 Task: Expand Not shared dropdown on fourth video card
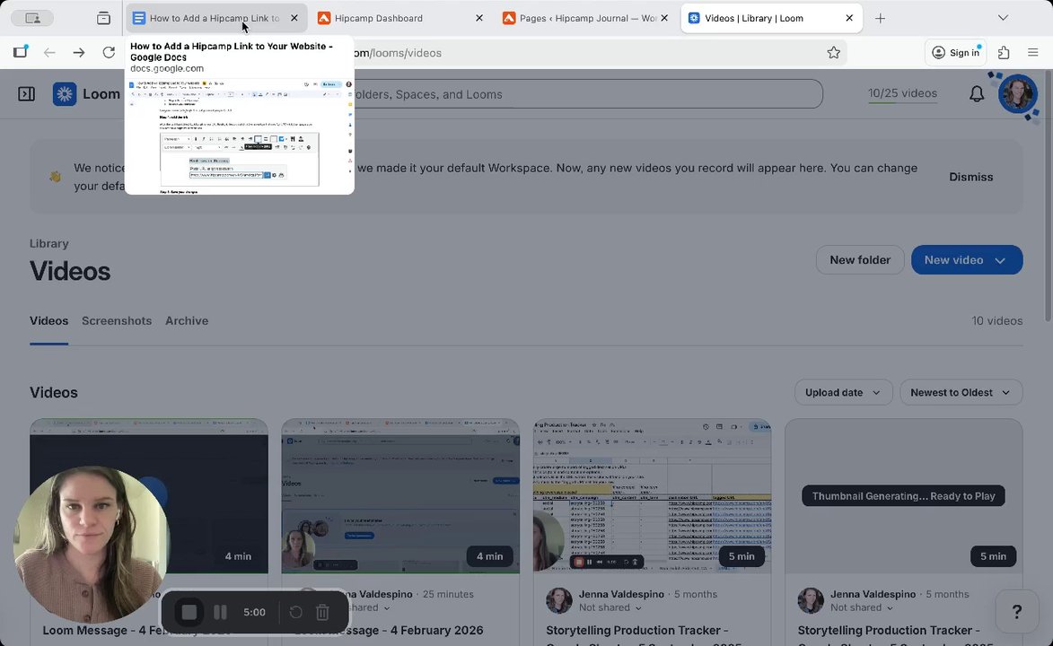coord(861,607)
